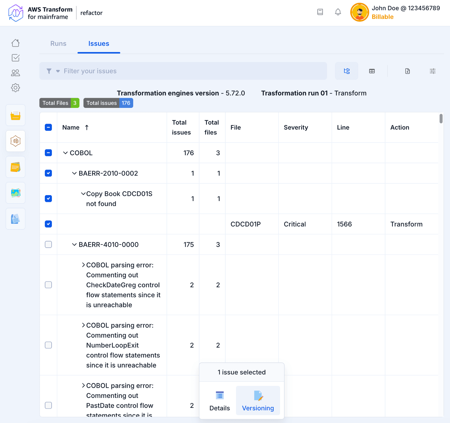This screenshot has height=423, width=450.
Task: Open the column settings sliders icon
Action: [x=432, y=71]
